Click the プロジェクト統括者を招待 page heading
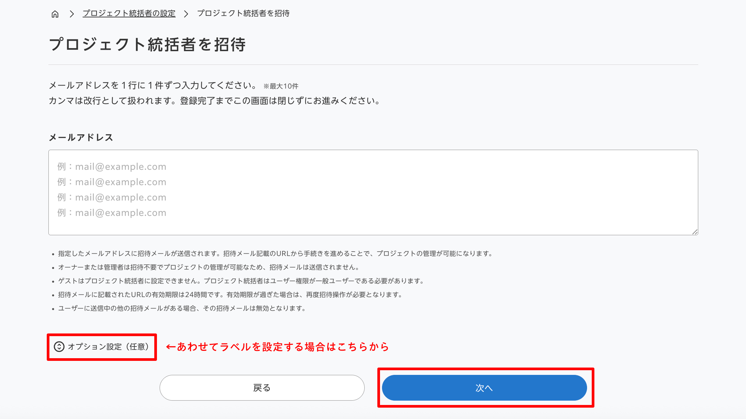746x419 pixels. point(147,44)
